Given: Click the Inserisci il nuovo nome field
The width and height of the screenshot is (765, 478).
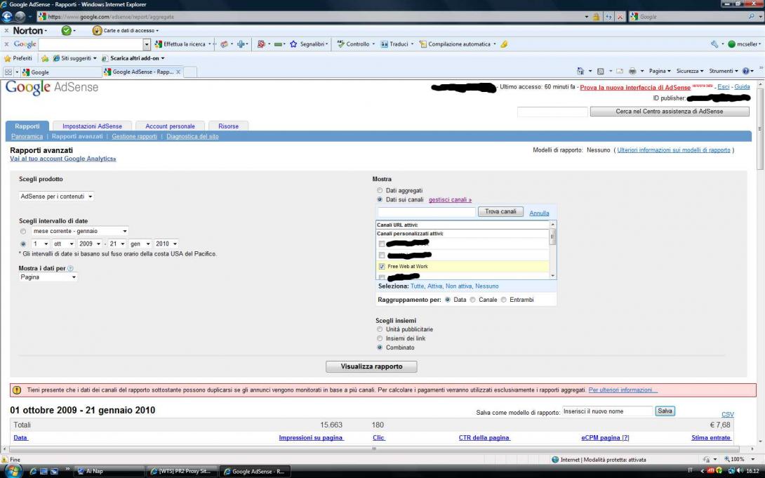Looking at the screenshot, I should 607,411.
